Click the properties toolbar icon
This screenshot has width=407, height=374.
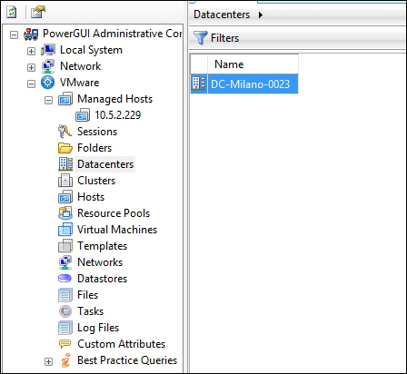click(x=38, y=12)
